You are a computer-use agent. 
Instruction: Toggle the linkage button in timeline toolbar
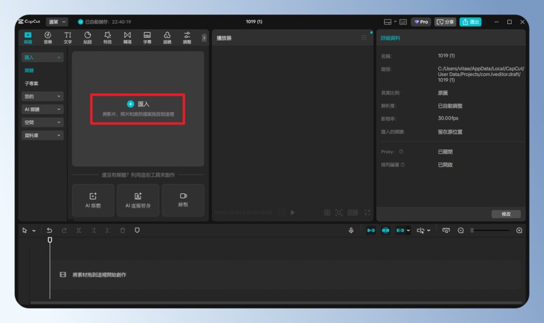[x=401, y=230]
